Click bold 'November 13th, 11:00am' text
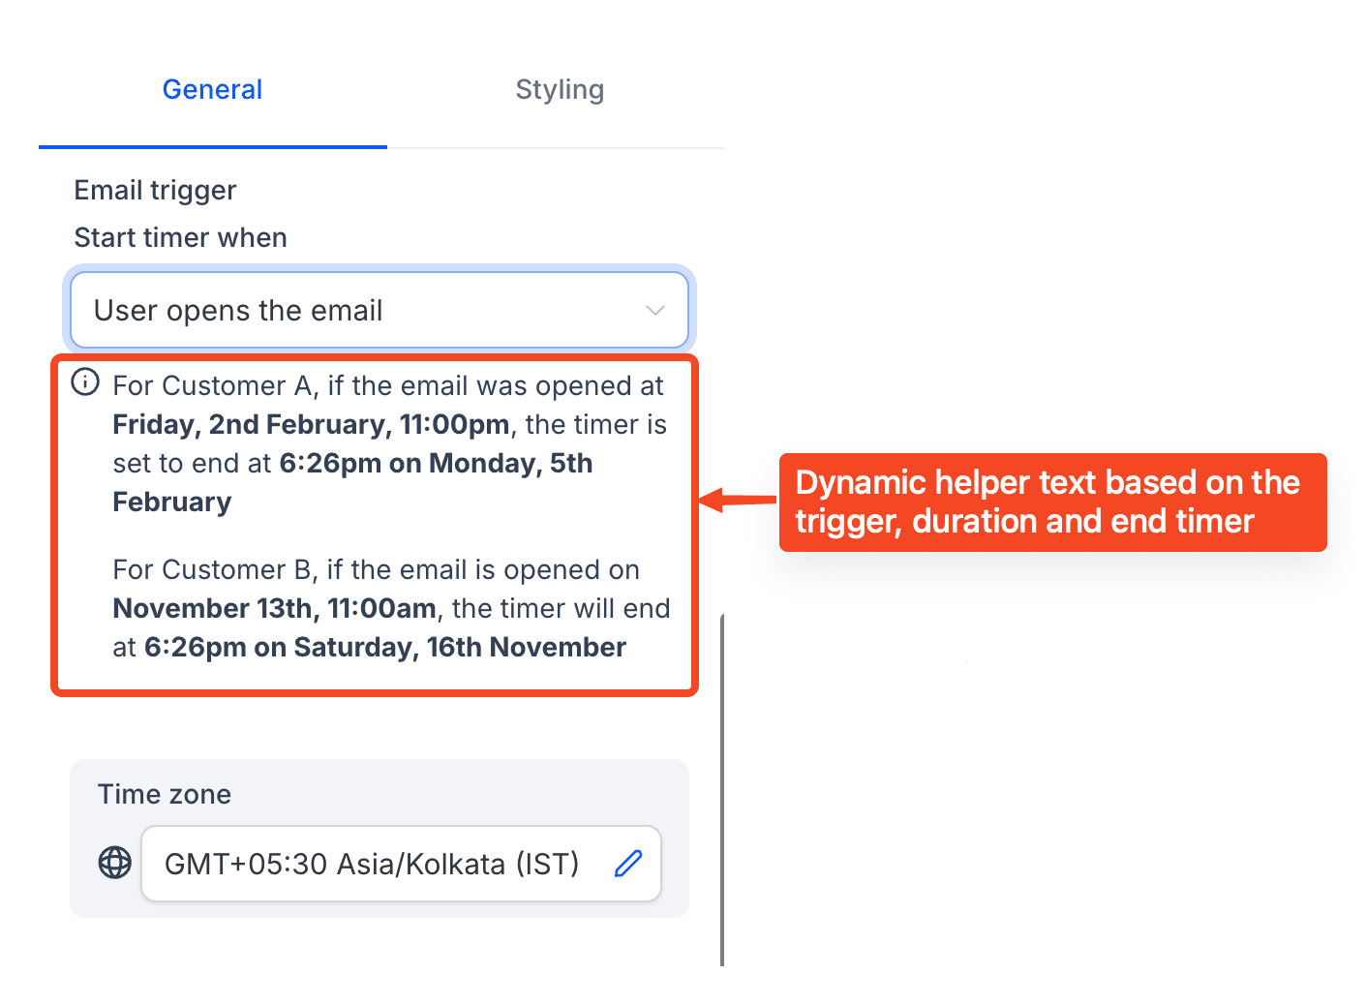 pyautogui.click(x=275, y=608)
